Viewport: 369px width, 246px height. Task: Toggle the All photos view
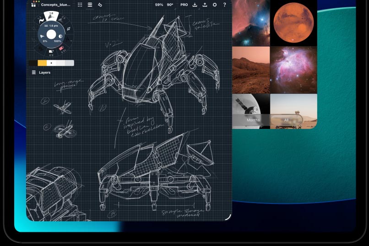point(286,120)
